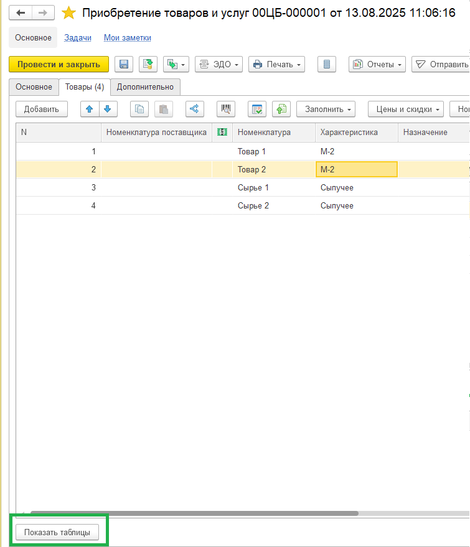Open the Цены и скидки dropdown
The width and height of the screenshot is (470, 547).
(x=406, y=109)
